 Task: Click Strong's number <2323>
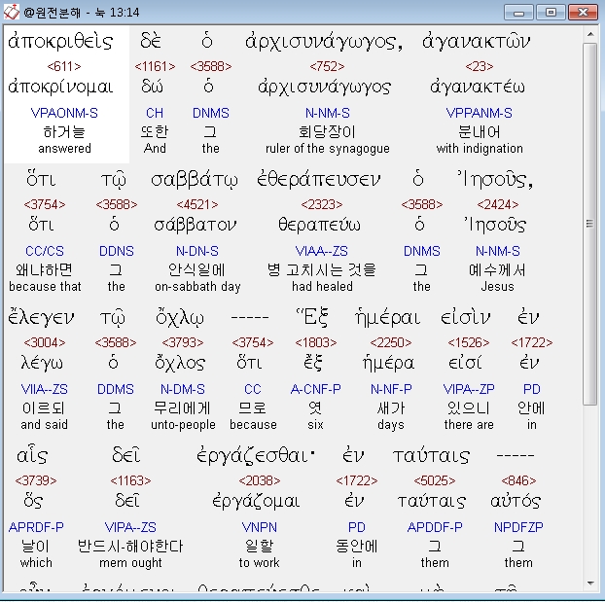pyautogui.click(x=322, y=204)
